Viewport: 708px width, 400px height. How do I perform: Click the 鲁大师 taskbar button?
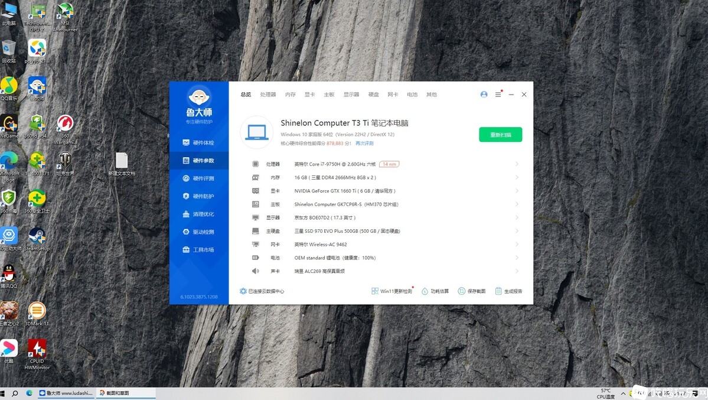[x=66, y=394]
